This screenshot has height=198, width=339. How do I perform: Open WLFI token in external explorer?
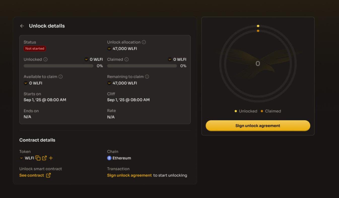click(44, 158)
